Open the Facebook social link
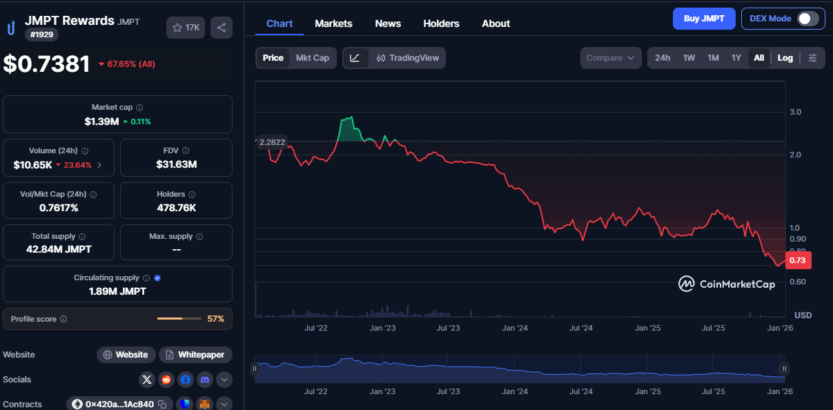This screenshot has height=410, width=833. pyautogui.click(x=186, y=380)
